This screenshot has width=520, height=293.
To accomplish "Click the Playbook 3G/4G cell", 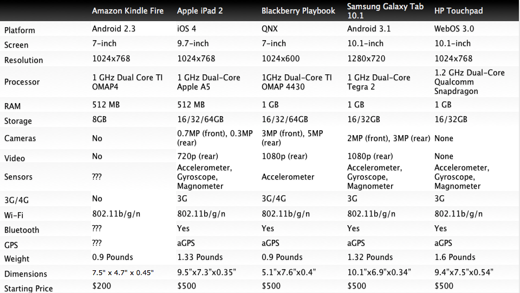I will pos(274,199).
